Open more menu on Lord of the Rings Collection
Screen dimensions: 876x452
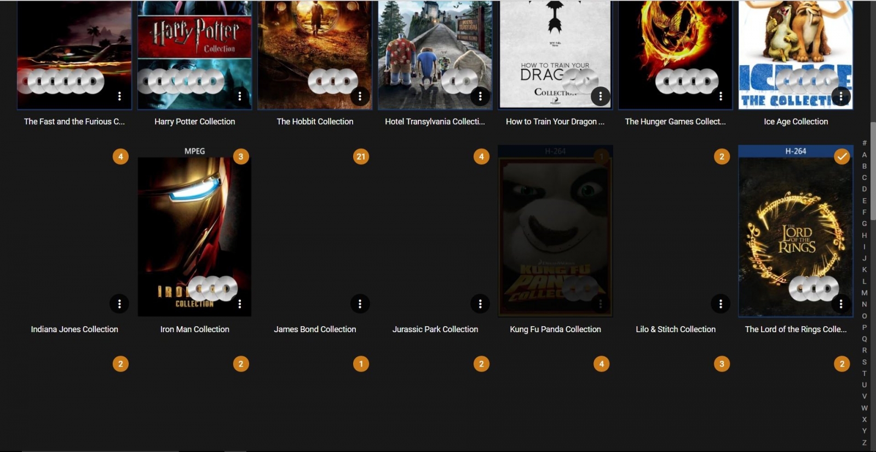tap(841, 304)
